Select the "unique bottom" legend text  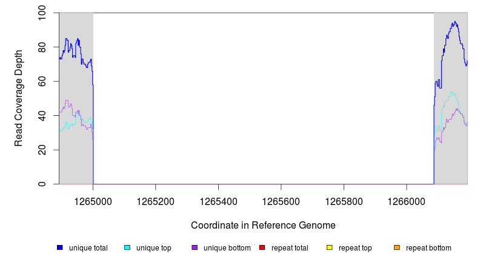tap(226, 248)
